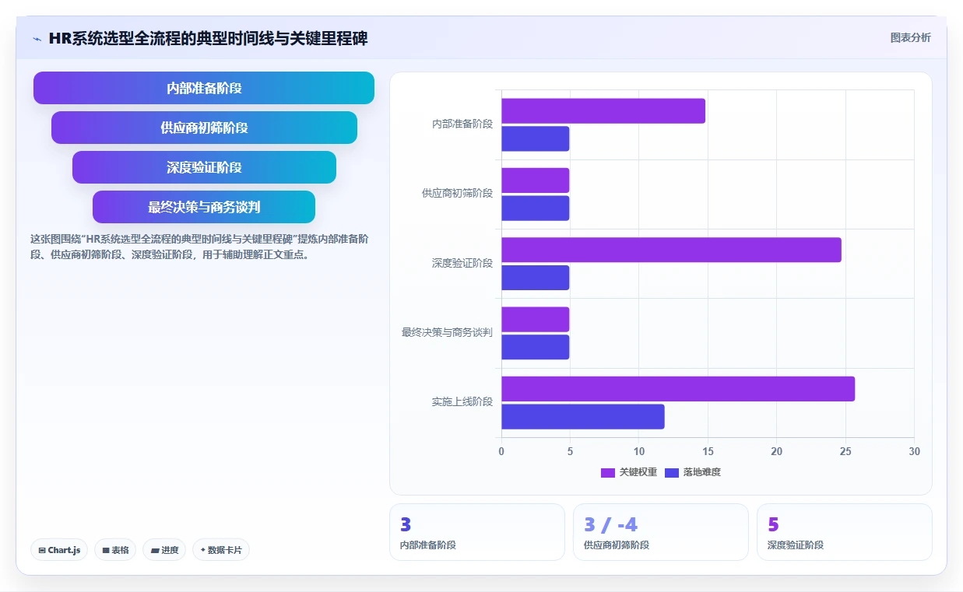Click the 关键权重 bar for 内部准备阶段

tap(603, 111)
